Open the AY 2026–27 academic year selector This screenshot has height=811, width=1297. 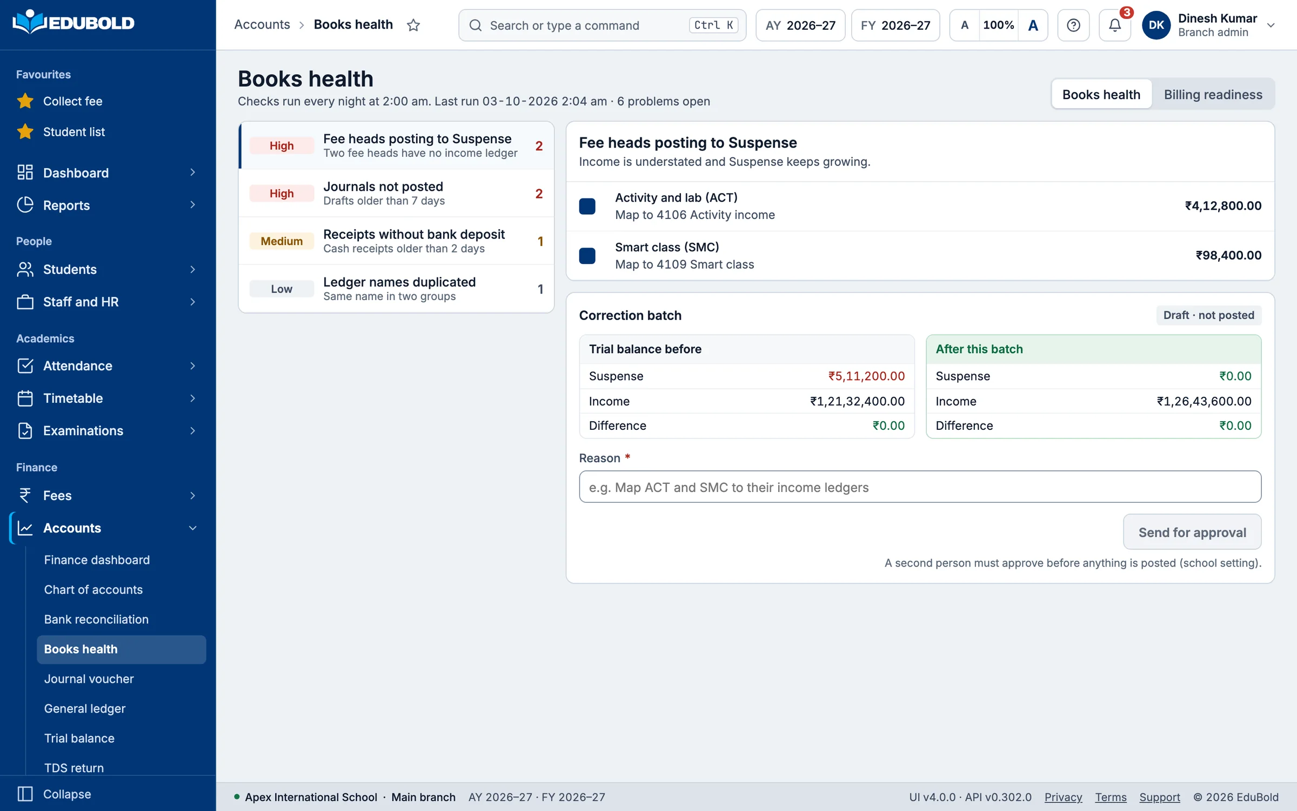coord(800,25)
